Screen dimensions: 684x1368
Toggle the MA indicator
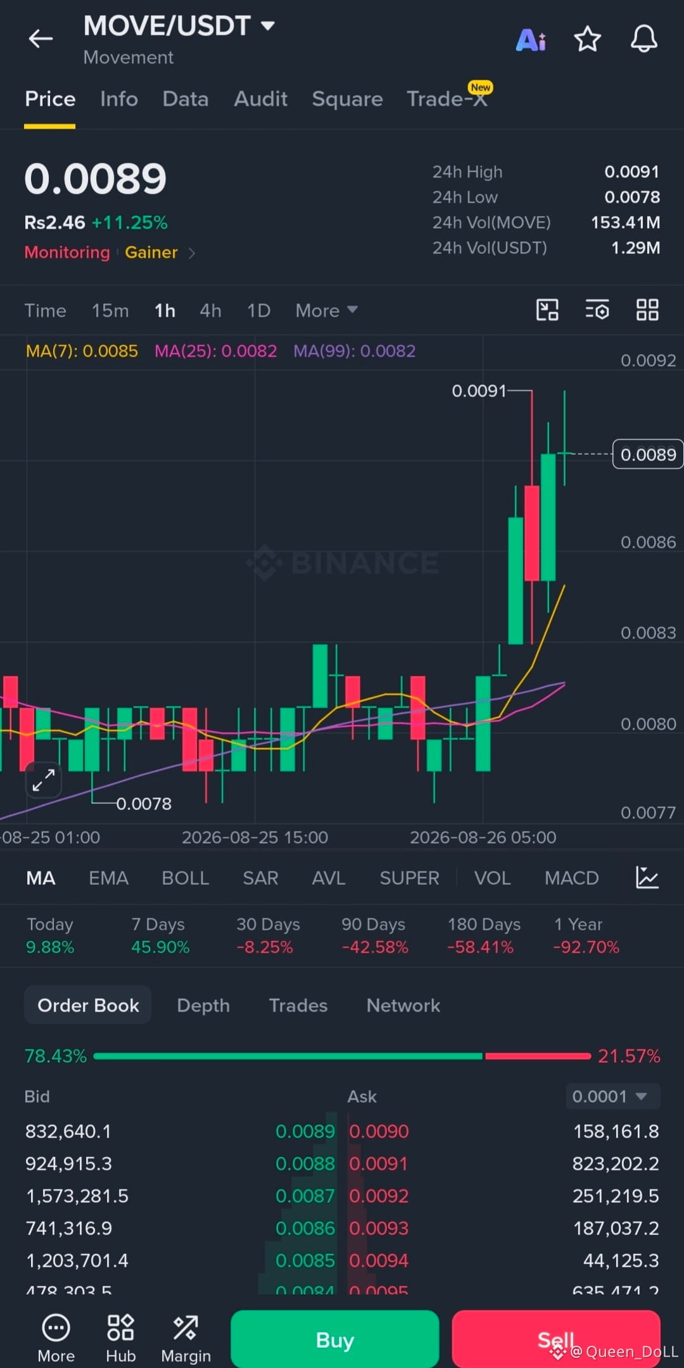coord(41,878)
